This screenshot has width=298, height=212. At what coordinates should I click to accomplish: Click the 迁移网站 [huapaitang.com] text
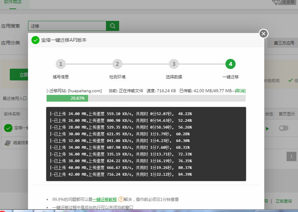click(x=74, y=91)
